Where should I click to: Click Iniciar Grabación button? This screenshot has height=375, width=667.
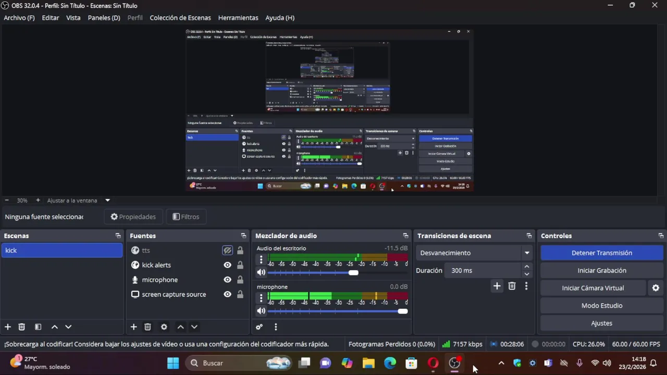602,270
